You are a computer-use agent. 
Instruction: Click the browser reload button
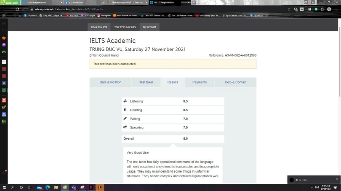pyautogui.click(x=17, y=9)
